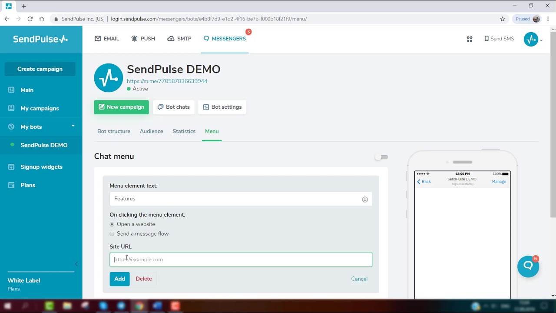
Task: Click the New campaign button
Action: pos(121,107)
